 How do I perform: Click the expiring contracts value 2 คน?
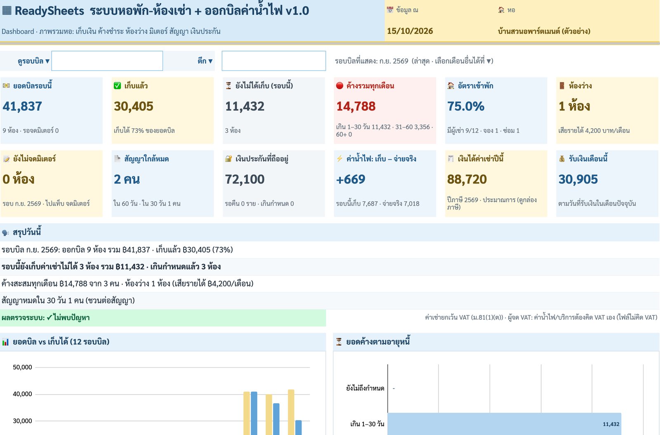(127, 179)
